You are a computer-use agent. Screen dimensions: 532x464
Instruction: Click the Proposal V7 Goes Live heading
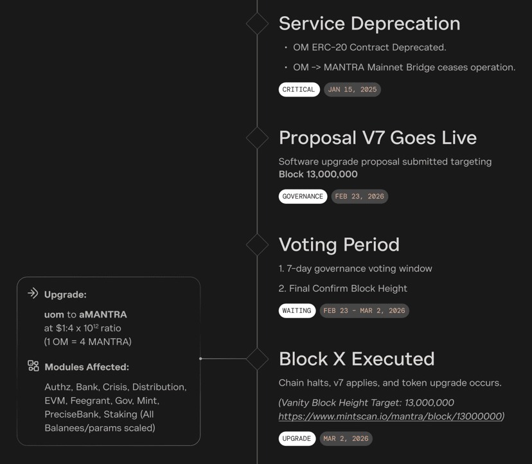point(378,138)
